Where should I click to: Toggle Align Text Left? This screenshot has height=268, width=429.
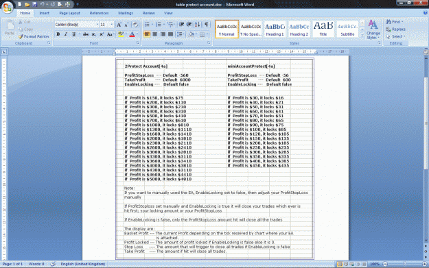[147, 34]
